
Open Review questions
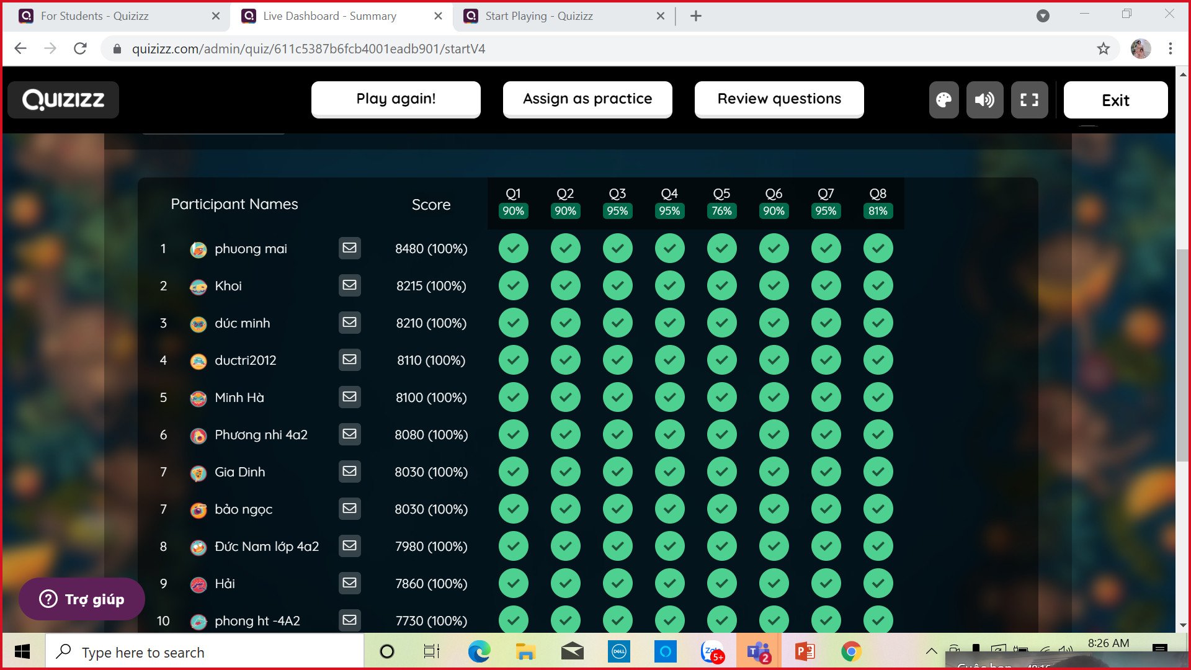coord(778,99)
